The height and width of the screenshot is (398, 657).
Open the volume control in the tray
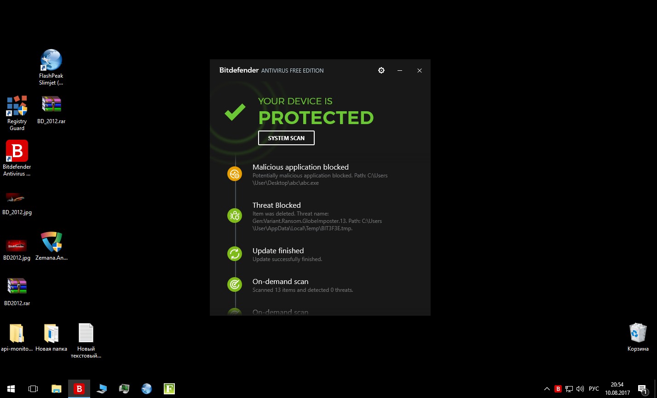click(x=580, y=389)
